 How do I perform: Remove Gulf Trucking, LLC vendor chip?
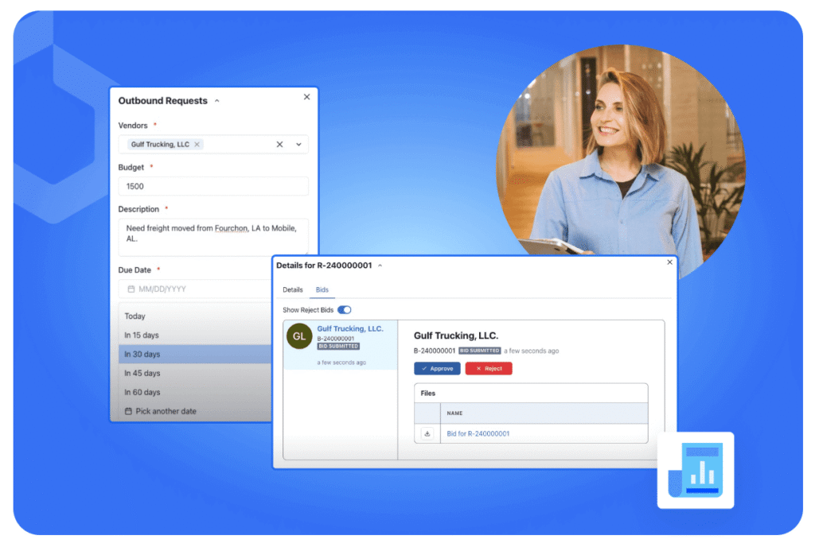tap(197, 145)
